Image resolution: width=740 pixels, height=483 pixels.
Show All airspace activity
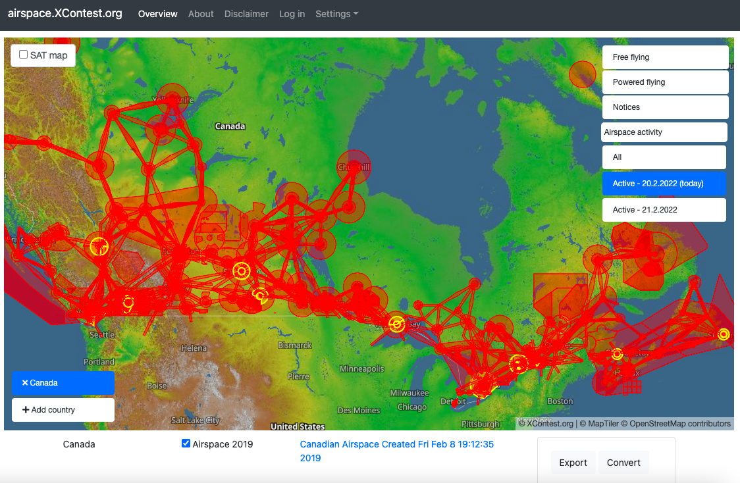[x=664, y=157]
